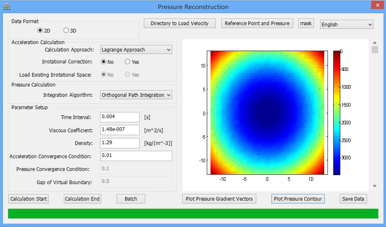Click the mask button

click(306, 23)
